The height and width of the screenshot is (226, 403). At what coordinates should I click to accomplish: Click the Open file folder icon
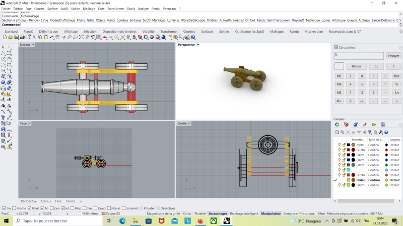(11, 37)
